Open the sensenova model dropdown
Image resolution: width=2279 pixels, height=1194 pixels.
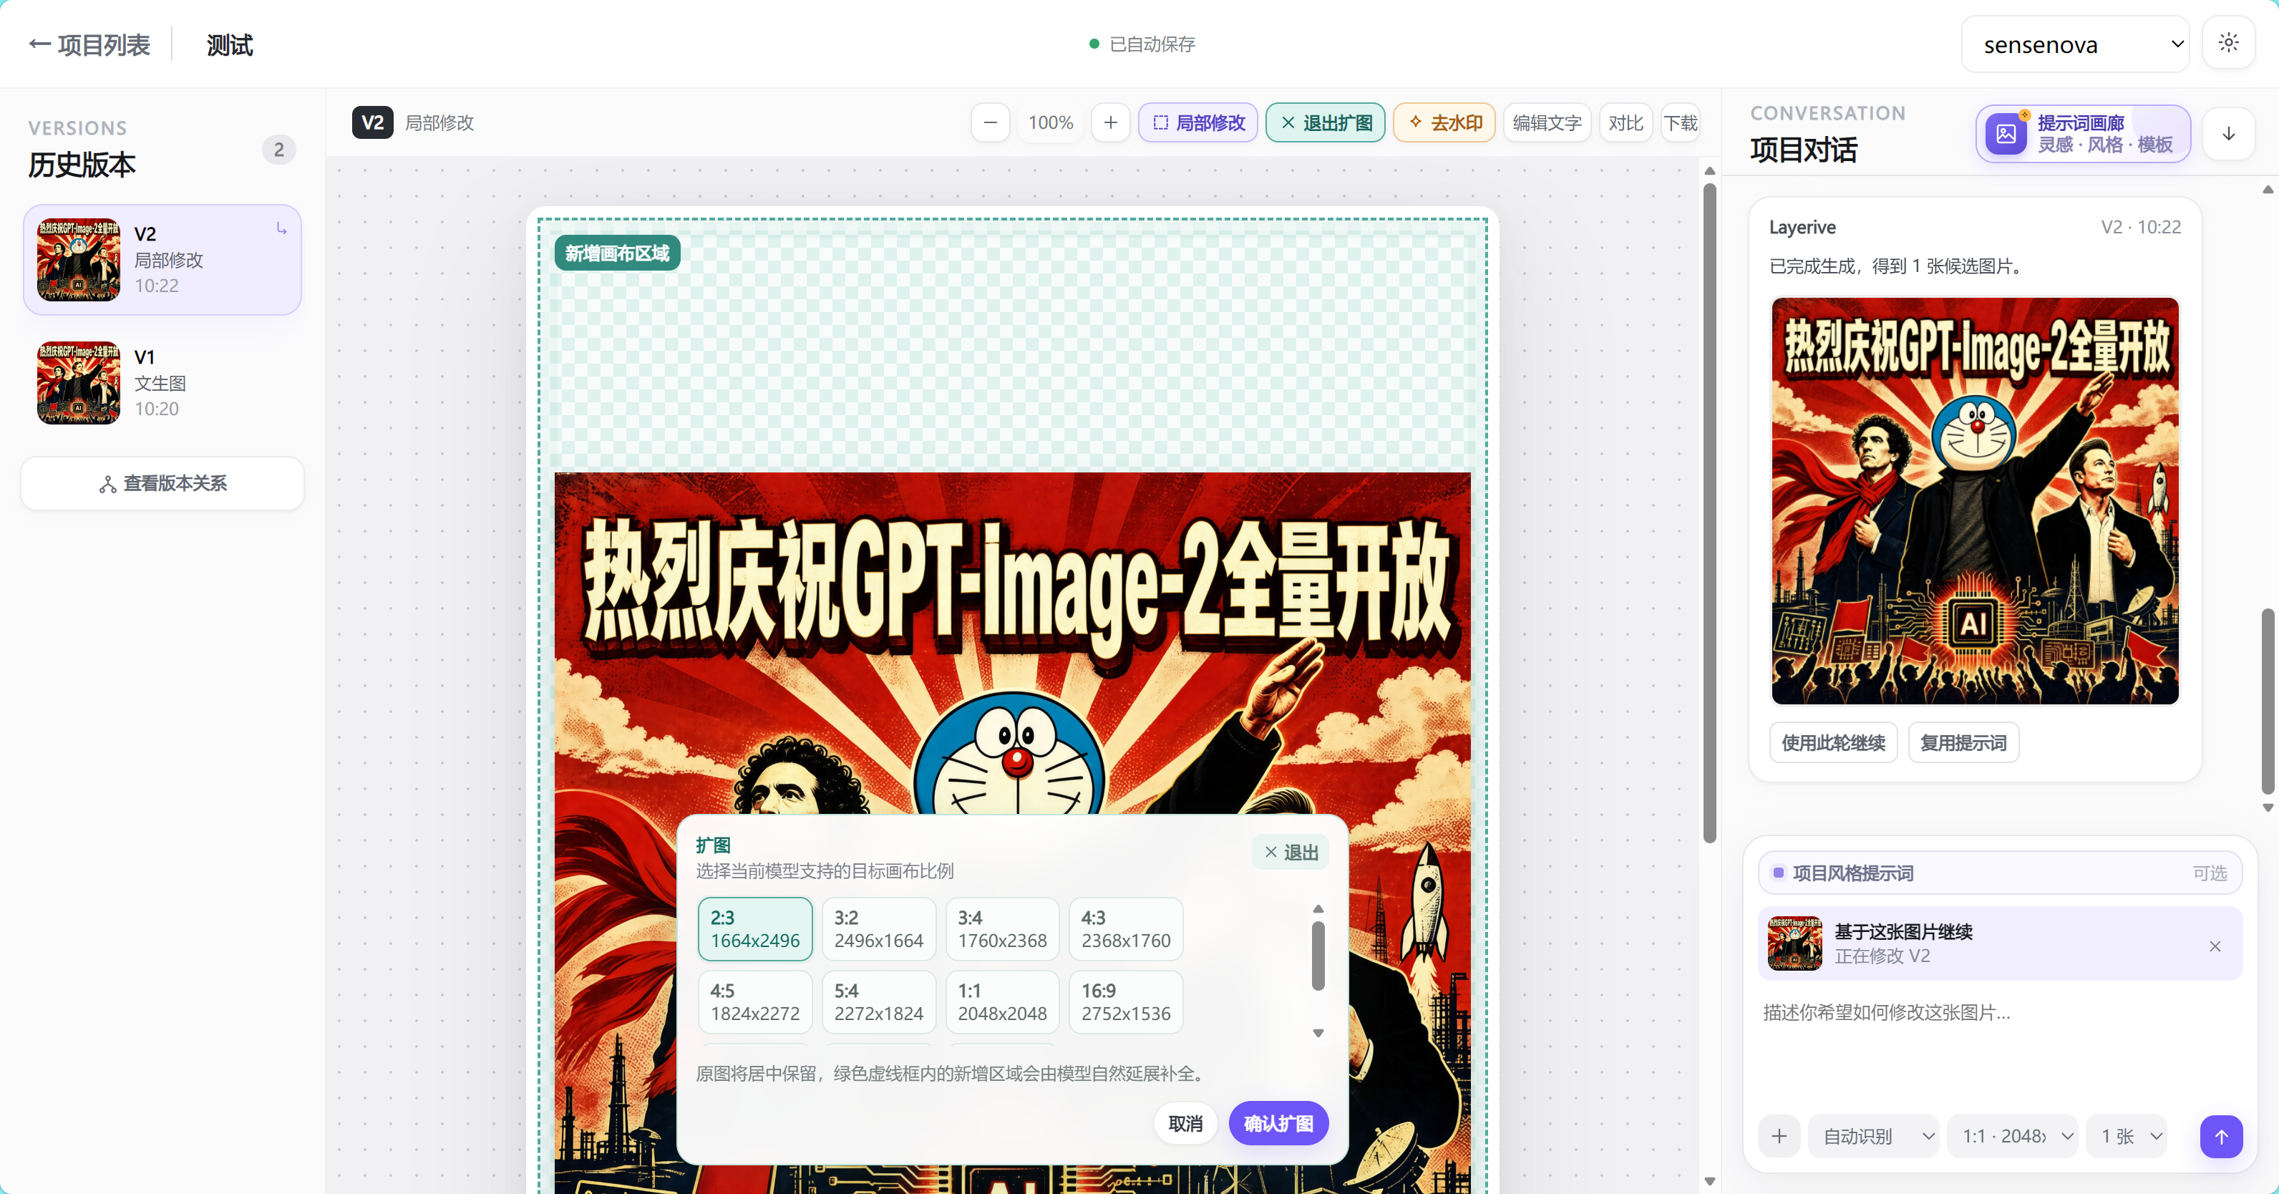click(2074, 44)
